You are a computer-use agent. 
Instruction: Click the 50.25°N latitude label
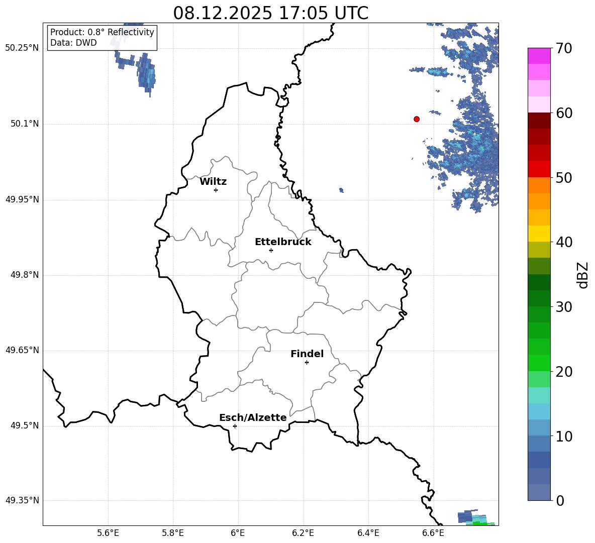point(22,48)
